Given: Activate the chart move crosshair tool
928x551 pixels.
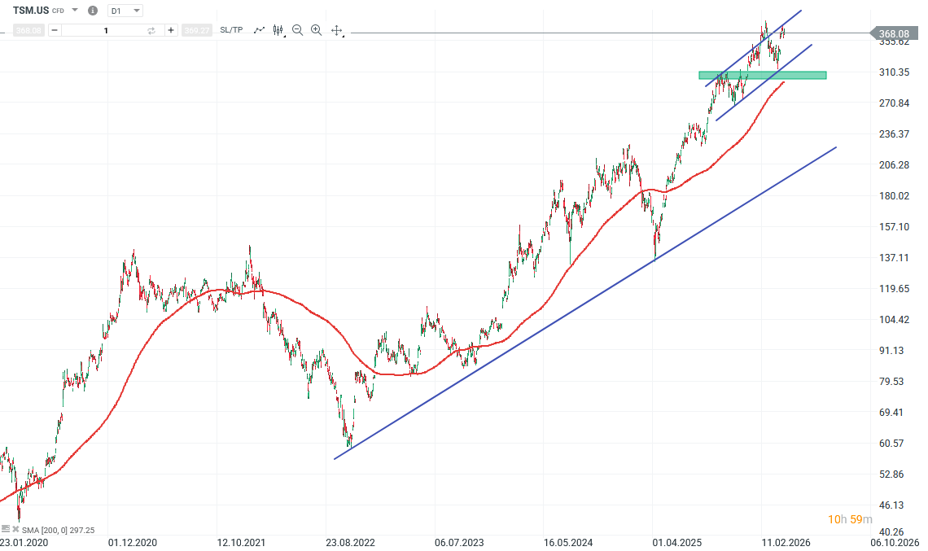Looking at the screenshot, I should [336, 30].
